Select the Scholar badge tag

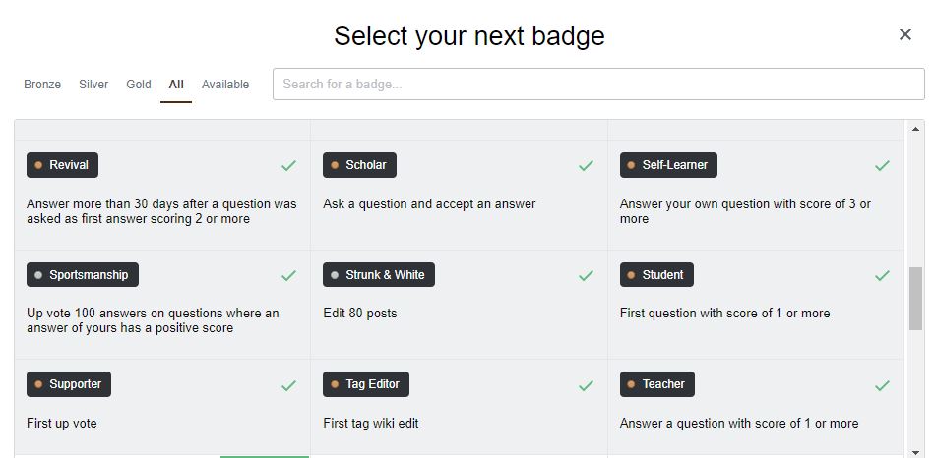click(x=359, y=165)
